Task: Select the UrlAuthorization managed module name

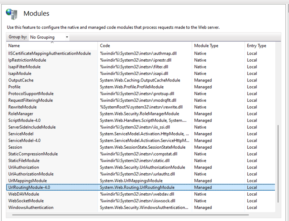Action: tap(23, 167)
